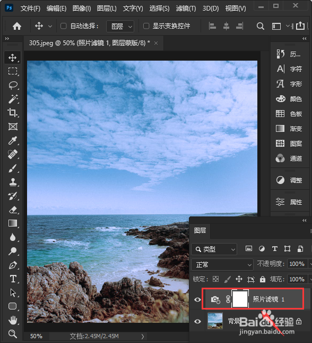
Task: Open the 图层 auto-select target dropdown
Action: coord(120,26)
